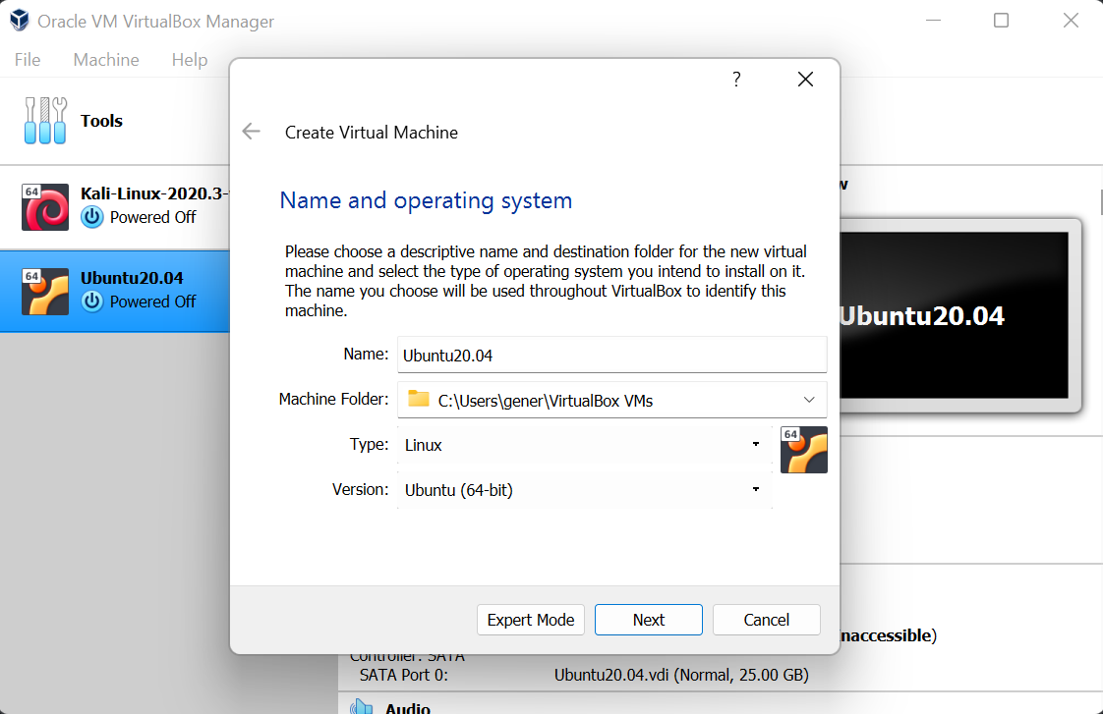This screenshot has width=1103, height=714.
Task: Open the File menu
Action: pyautogui.click(x=28, y=60)
